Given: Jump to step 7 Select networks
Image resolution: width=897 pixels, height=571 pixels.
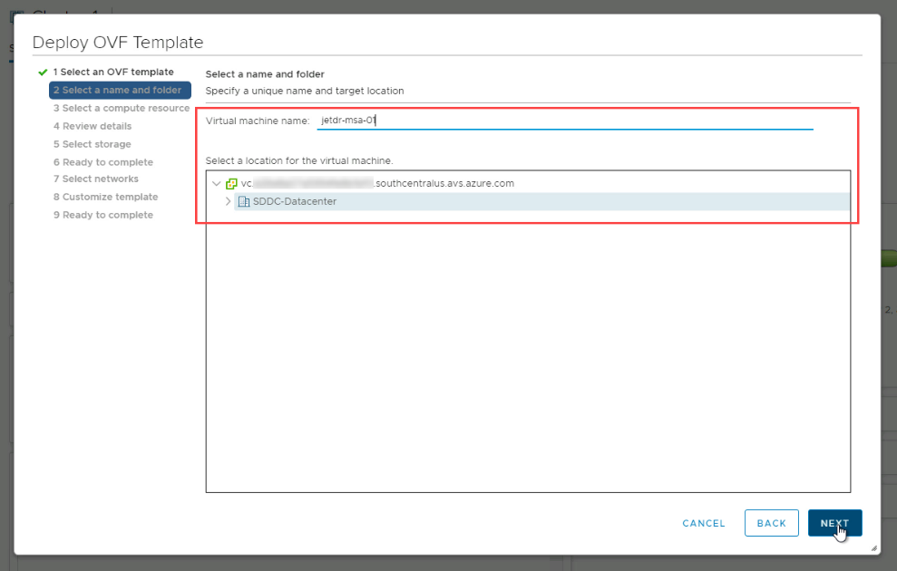Looking at the screenshot, I should [95, 179].
